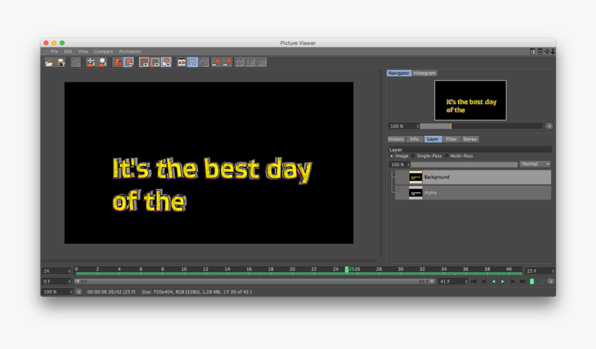596x349 pixels.
Task: Select the Multi-Pass radio button
Action: 446,156
